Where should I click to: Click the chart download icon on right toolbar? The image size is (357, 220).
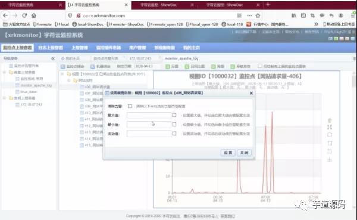(330, 160)
